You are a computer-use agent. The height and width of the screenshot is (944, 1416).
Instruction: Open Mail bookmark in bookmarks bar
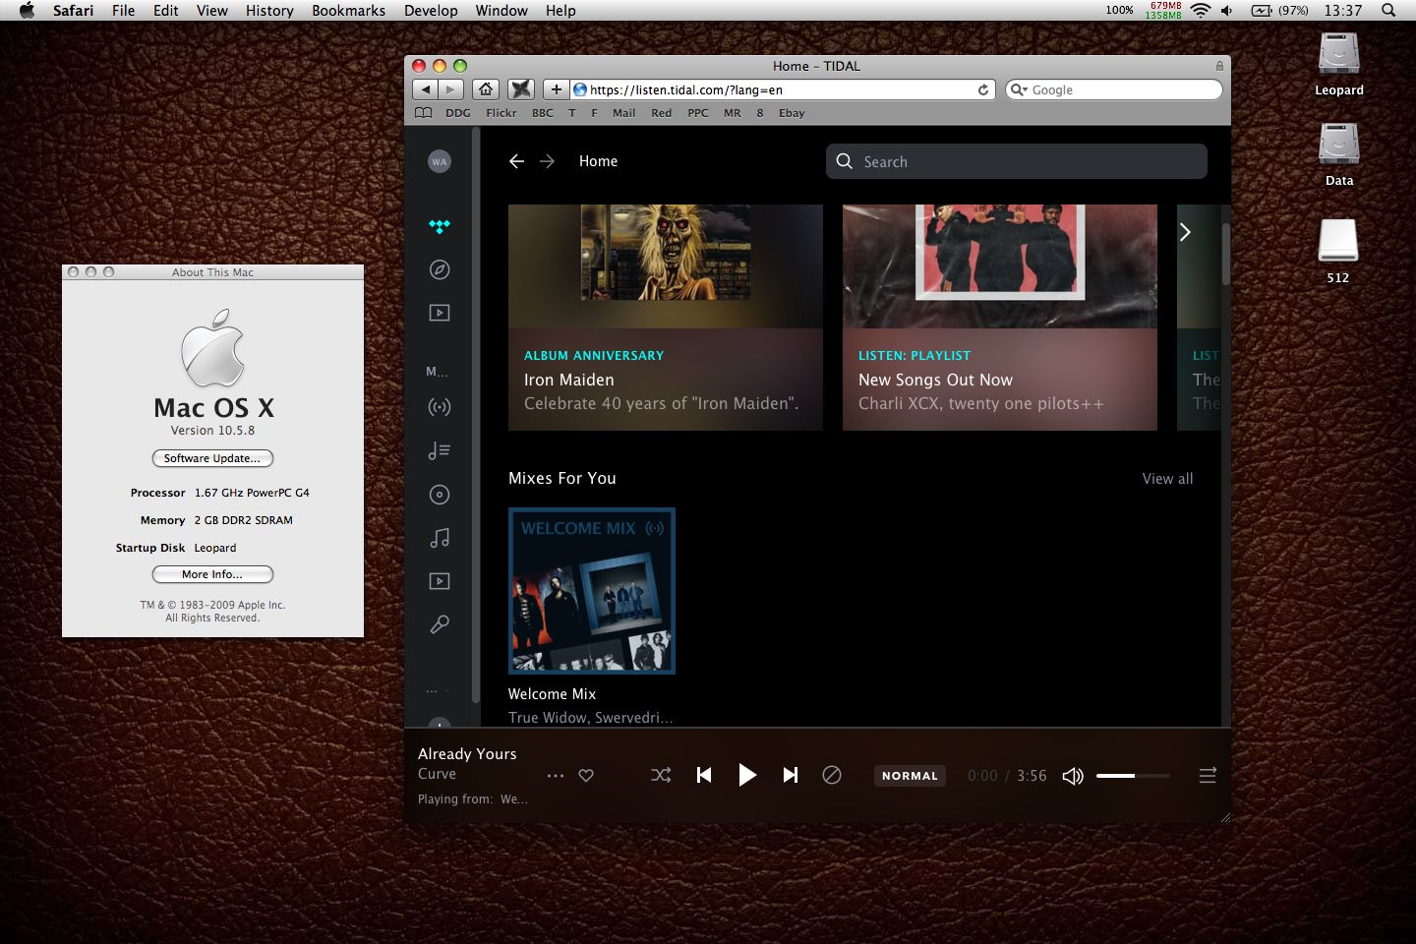(x=623, y=113)
